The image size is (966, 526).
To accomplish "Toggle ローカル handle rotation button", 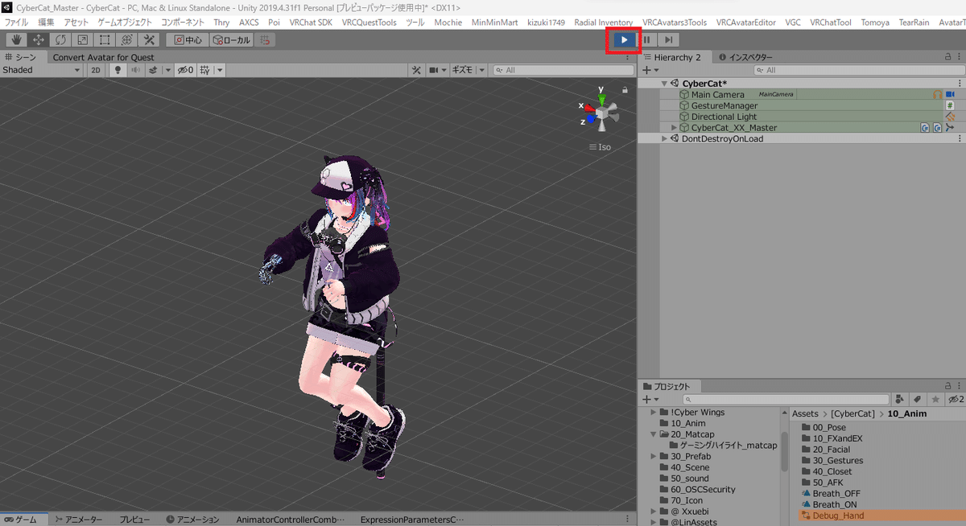I will click(x=232, y=39).
